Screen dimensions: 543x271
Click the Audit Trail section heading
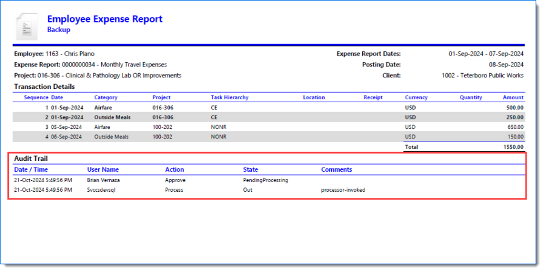coord(31,158)
